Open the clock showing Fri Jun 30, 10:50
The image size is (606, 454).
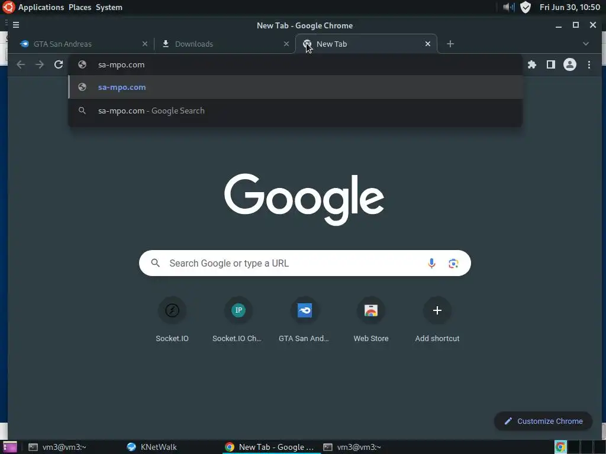(570, 7)
